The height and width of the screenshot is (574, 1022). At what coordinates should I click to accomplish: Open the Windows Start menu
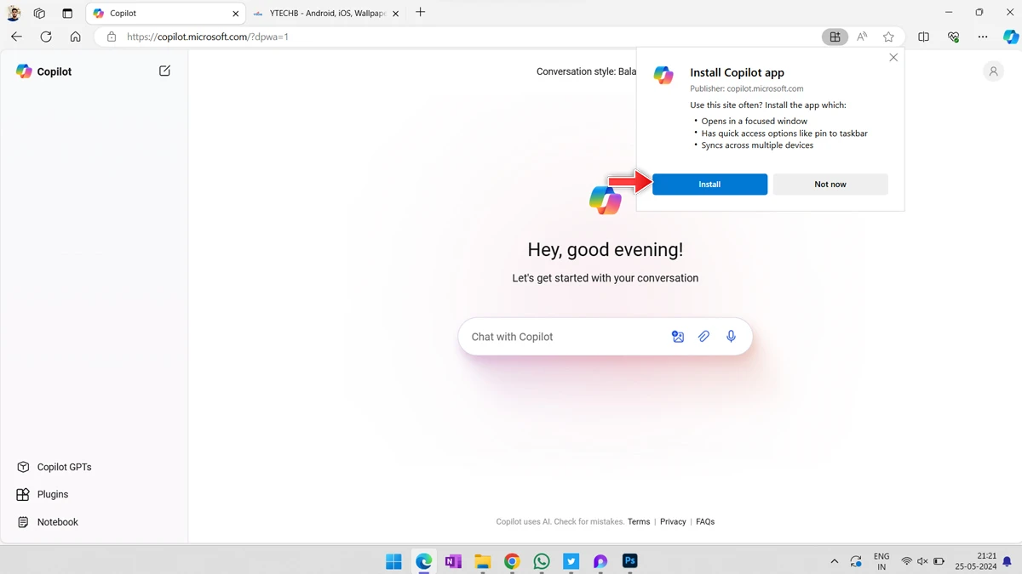pos(393,561)
